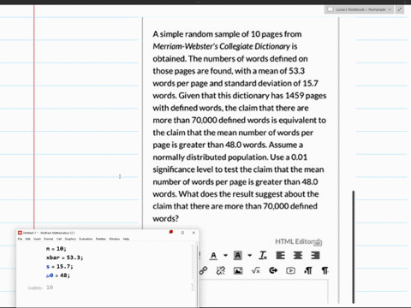This screenshot has height=308, width=411.
Task: Open the File menu in Mathematica
Action: coord(20,239)
